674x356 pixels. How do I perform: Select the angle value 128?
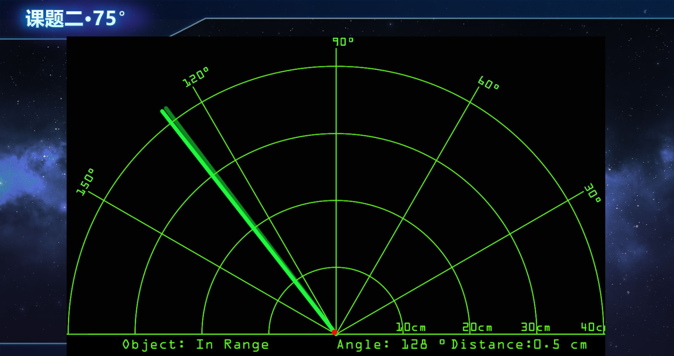(x=414, y=344)
